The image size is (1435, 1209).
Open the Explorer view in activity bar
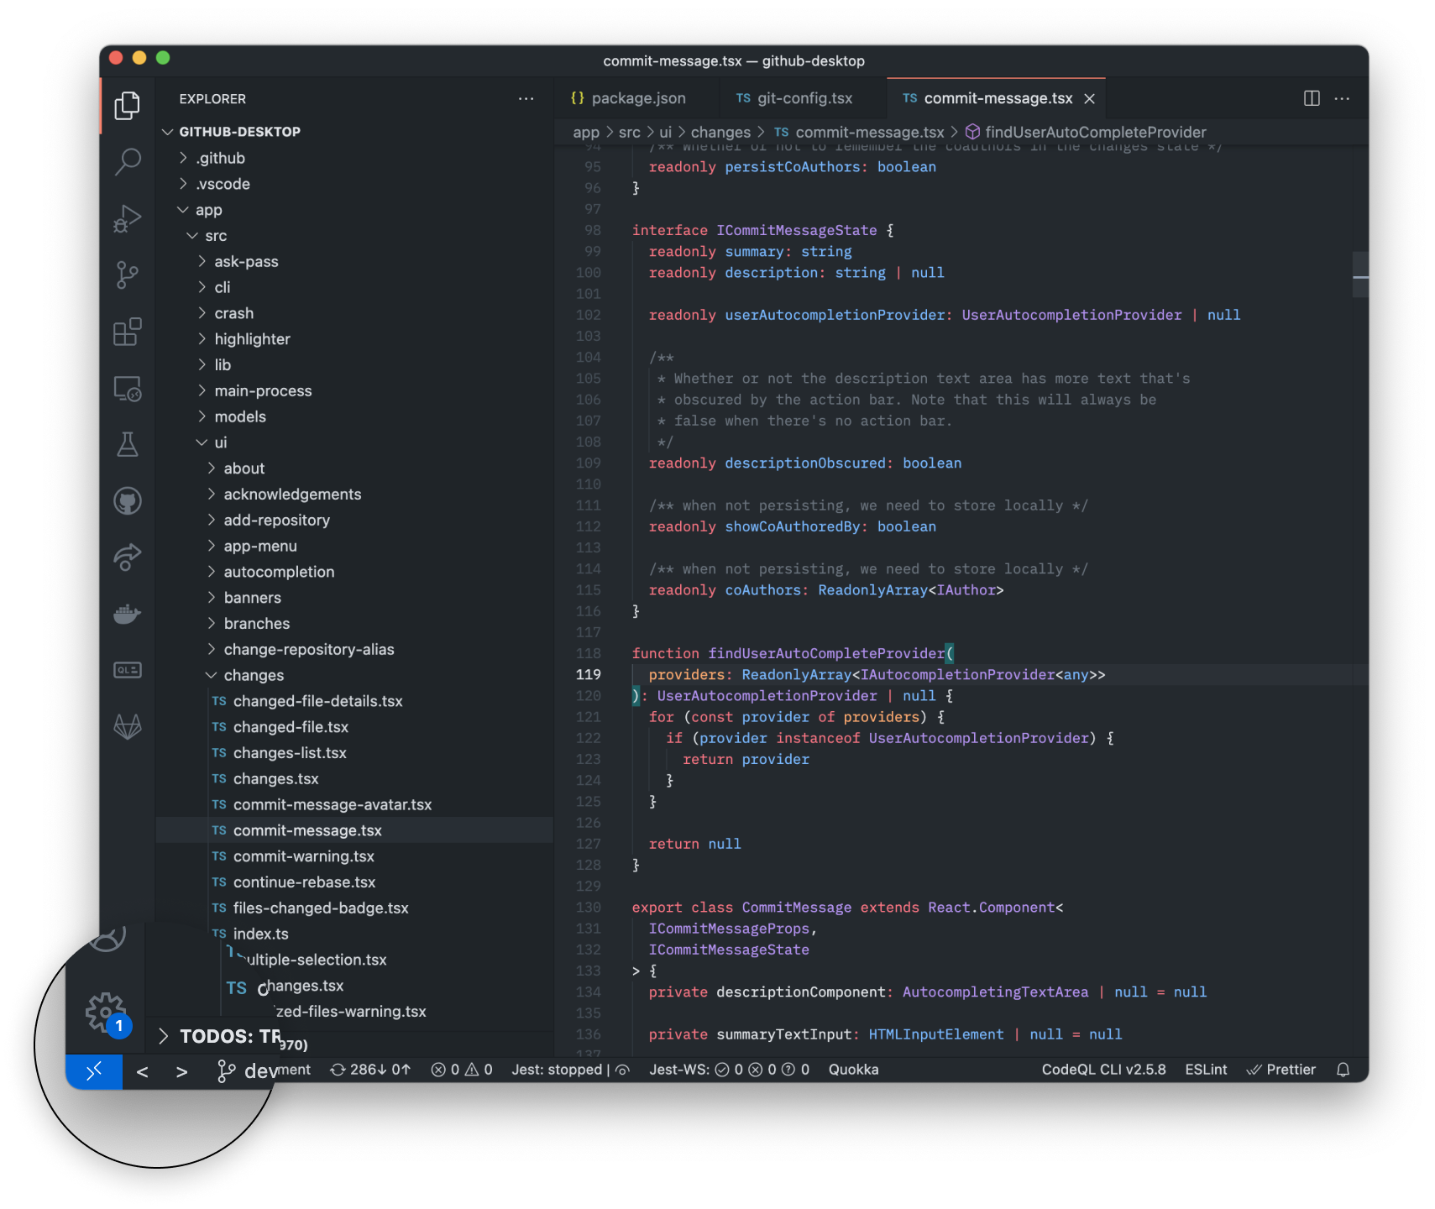tap(128, 106)
